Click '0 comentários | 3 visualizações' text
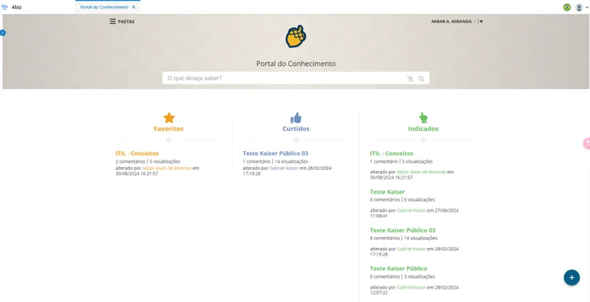This screenshot has height=302, width=590. click(x=403, y=277)
